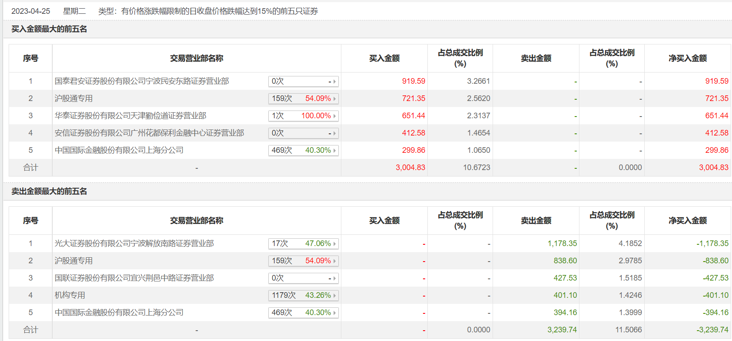The image size is (732, 341).
Task: Click the -3,239.74 net buy total
Action: pyautogui.click(x=712, y=330)
